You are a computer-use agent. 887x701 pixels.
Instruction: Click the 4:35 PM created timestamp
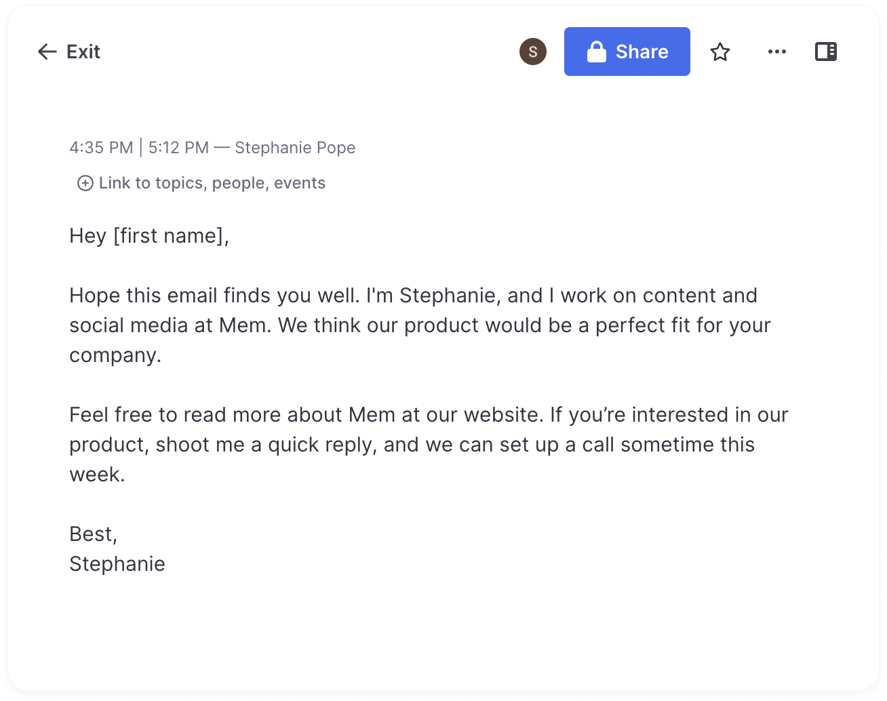pos(101,148)
